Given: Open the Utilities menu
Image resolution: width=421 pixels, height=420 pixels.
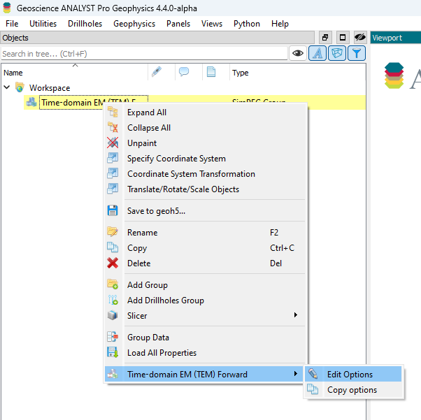Looking at the screenshot, I should pyautogui.click(x=43, y=24).
